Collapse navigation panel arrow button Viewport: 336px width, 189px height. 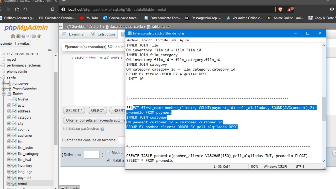click(61, 27)
